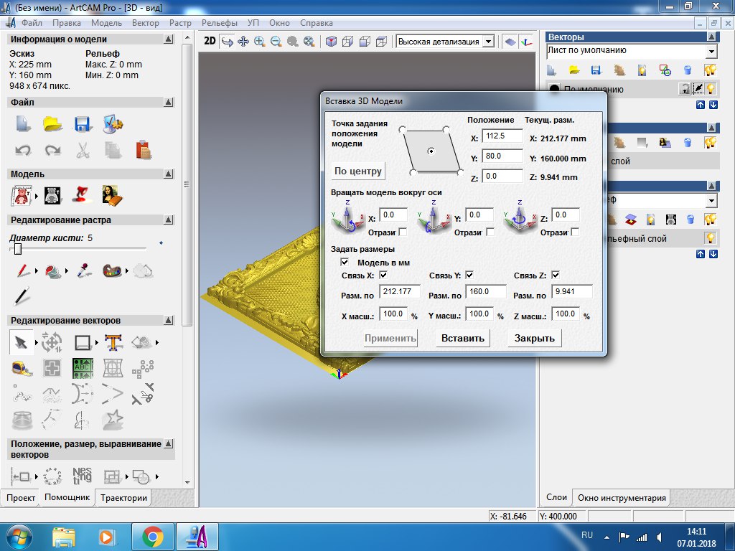Click the Nesting tool icon
735x551 pixels.
[x=82, y=476]
